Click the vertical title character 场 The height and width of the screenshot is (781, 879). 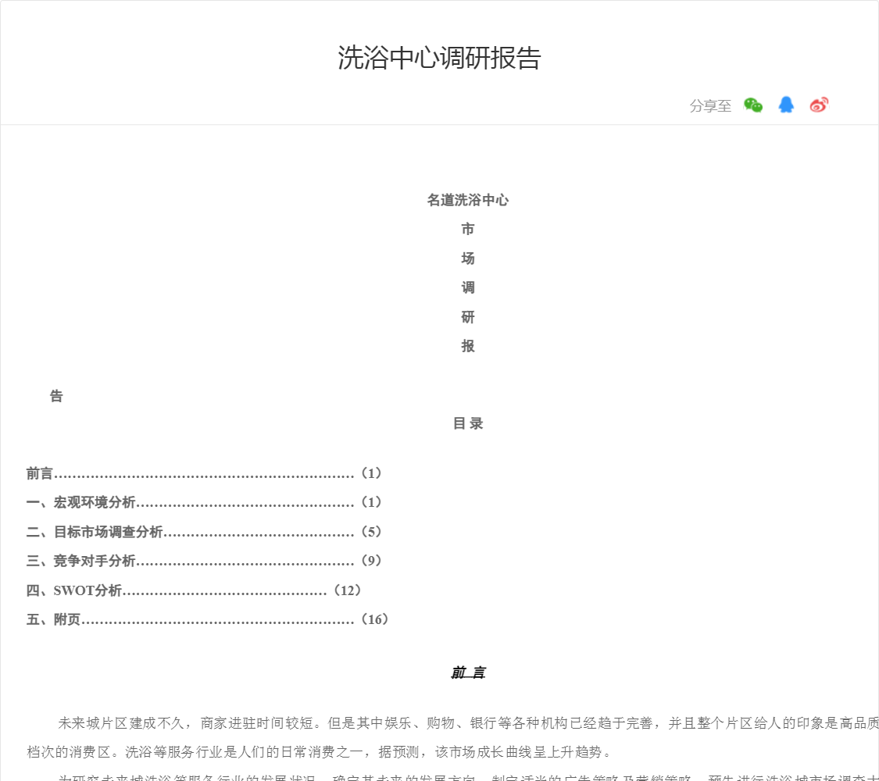pos(467,259)
